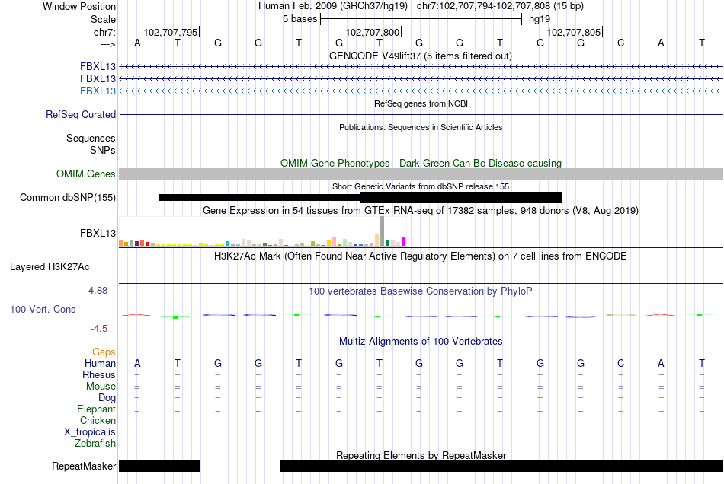
Task: Select the Sequences track label
Action: click(91, 139)
